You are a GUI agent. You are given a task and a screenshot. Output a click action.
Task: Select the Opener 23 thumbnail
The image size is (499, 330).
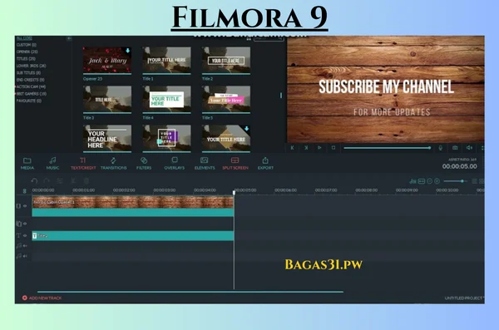(x=107, y=61)
